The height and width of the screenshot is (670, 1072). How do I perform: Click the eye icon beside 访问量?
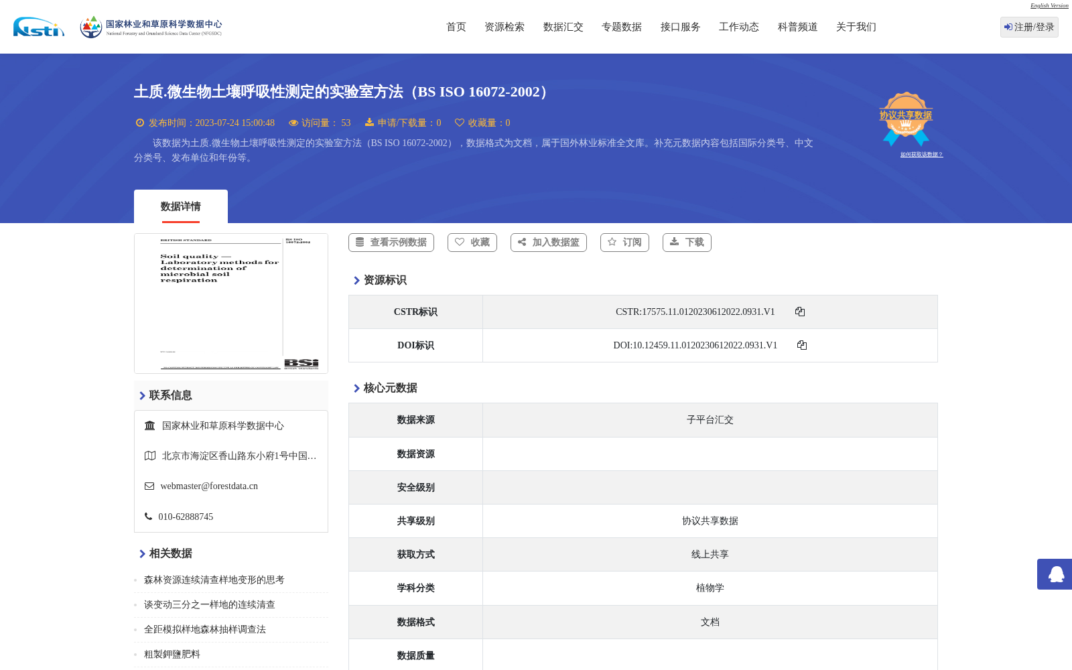pos(293,123)
